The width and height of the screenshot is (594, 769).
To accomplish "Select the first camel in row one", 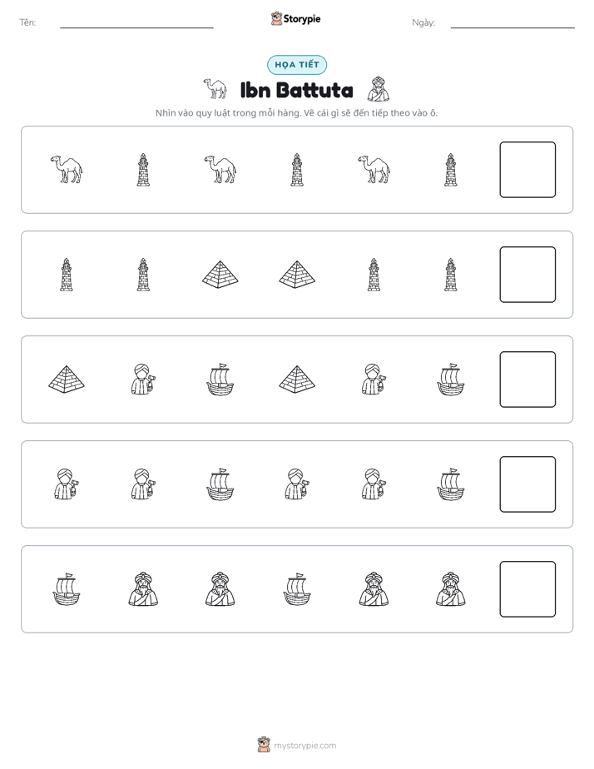I will [67, 170].
